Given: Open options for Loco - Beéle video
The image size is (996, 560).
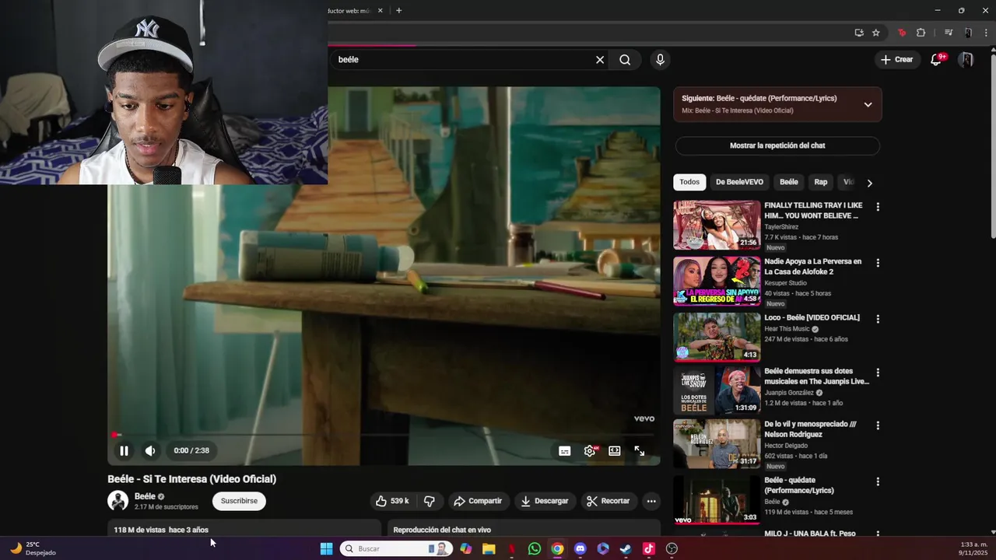Looking at the screenshot, I should coord(878,319).
